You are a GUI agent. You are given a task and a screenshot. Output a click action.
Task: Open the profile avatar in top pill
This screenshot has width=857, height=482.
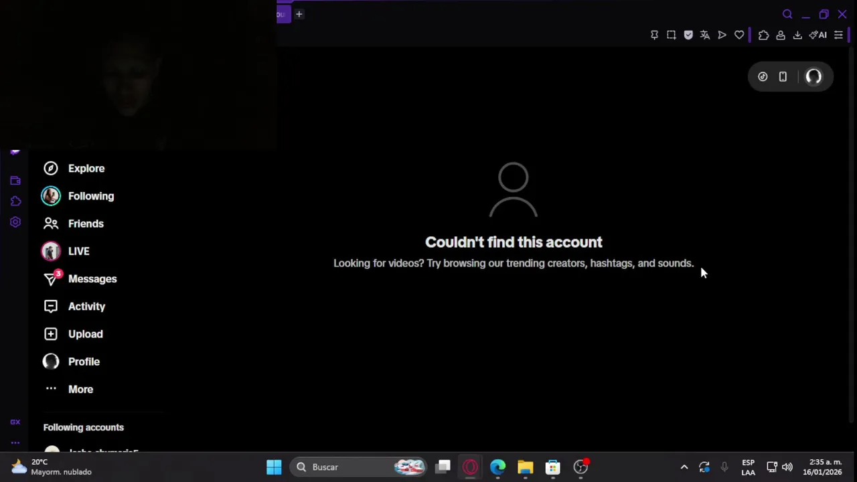[x=813, y=77]
